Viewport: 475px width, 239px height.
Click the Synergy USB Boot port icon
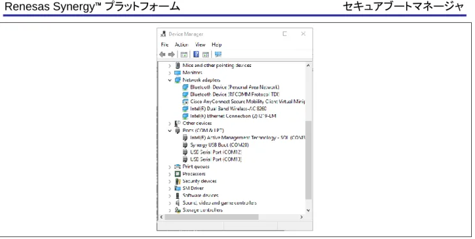(185, 145)
